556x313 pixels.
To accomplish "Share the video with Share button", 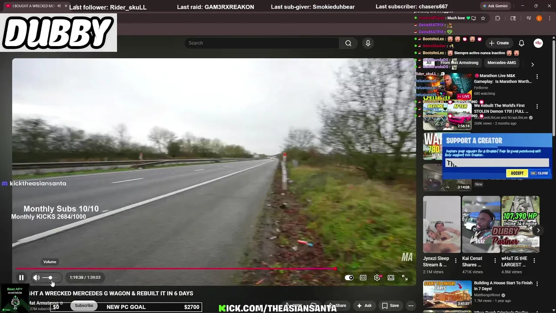I will click(337, 306).
